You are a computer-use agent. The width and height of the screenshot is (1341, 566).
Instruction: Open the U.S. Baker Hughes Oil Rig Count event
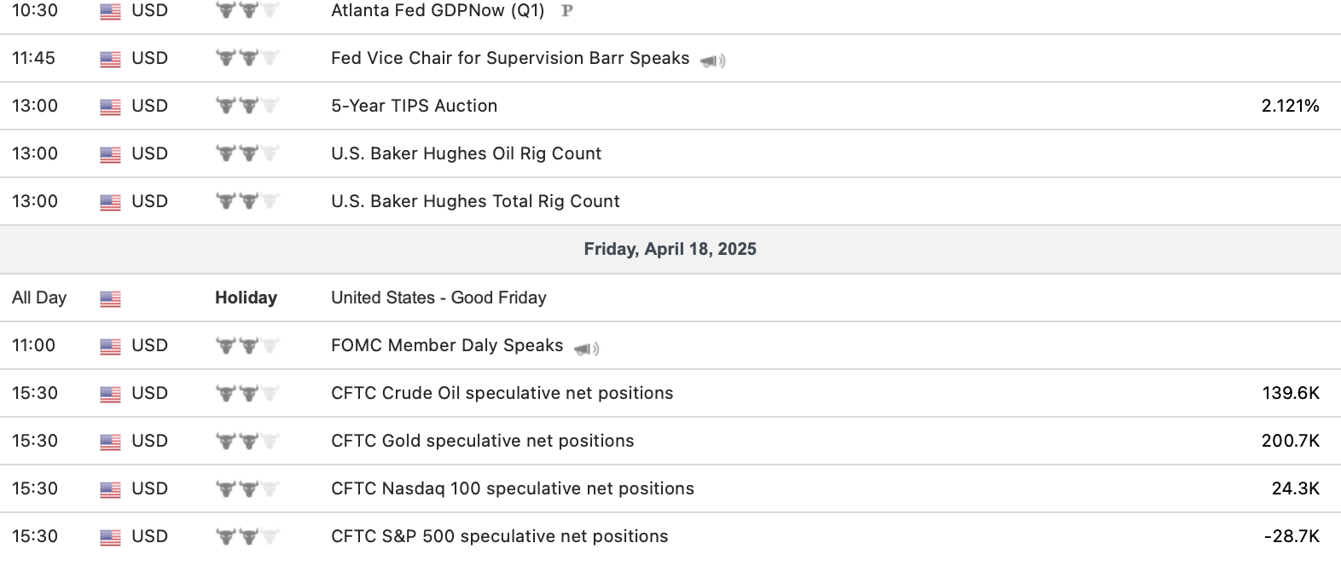click(x=466, y=153)
